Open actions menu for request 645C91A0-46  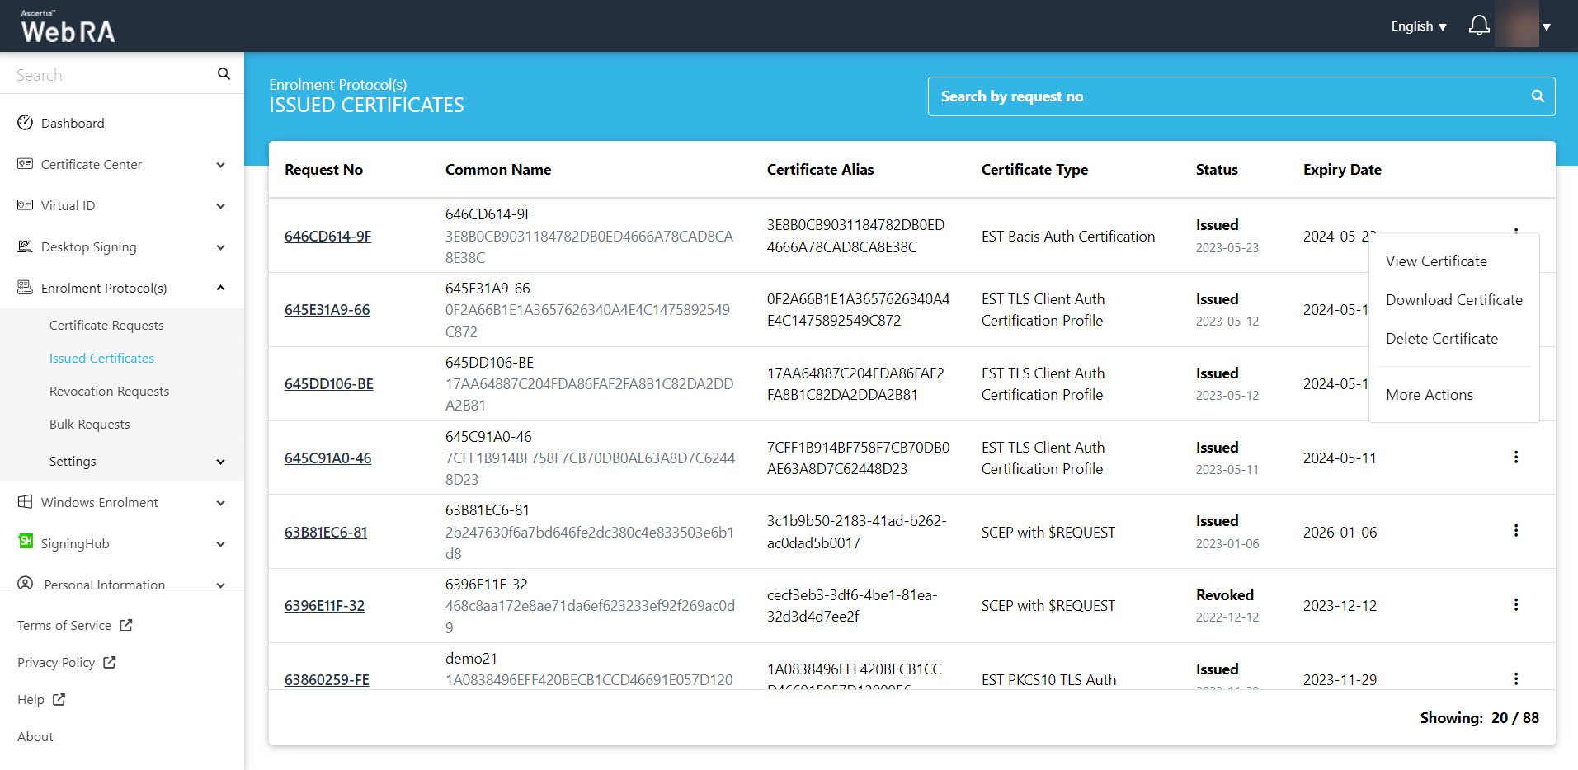pos(1515,458)
